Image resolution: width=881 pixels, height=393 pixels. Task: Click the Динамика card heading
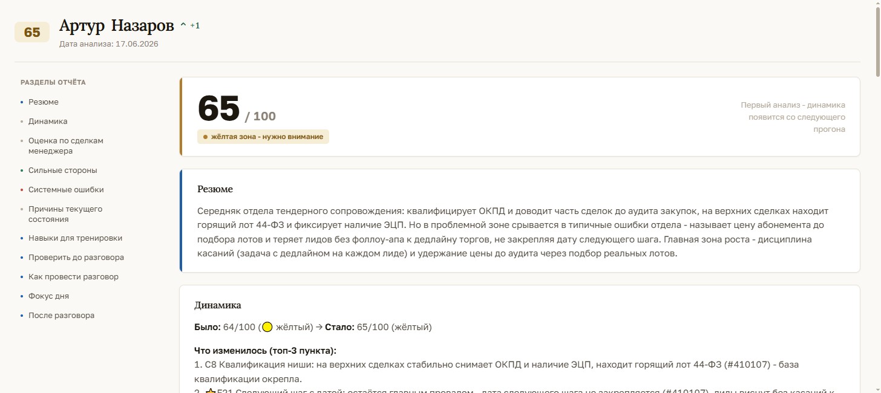[x=218, y=305]
